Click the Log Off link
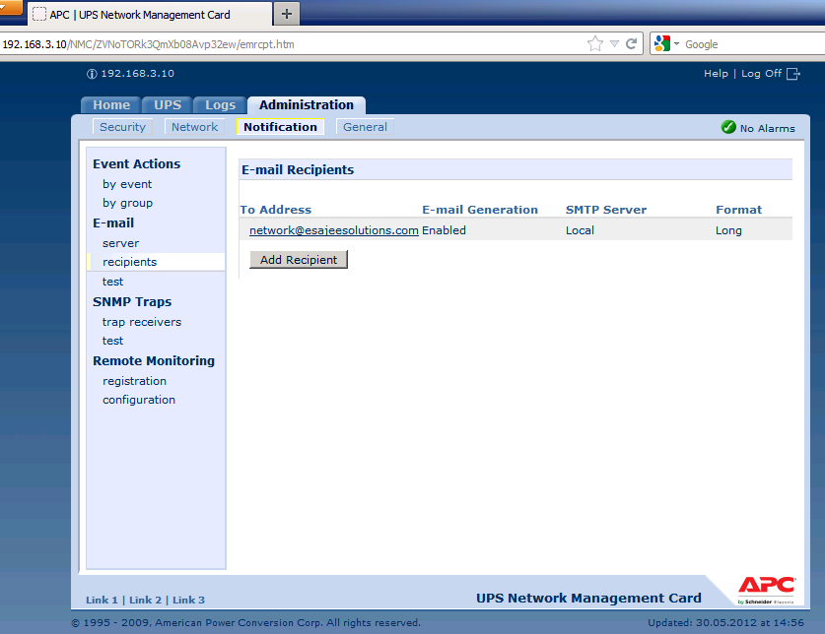Screen dimensions: 825x634 pos(761,74)
